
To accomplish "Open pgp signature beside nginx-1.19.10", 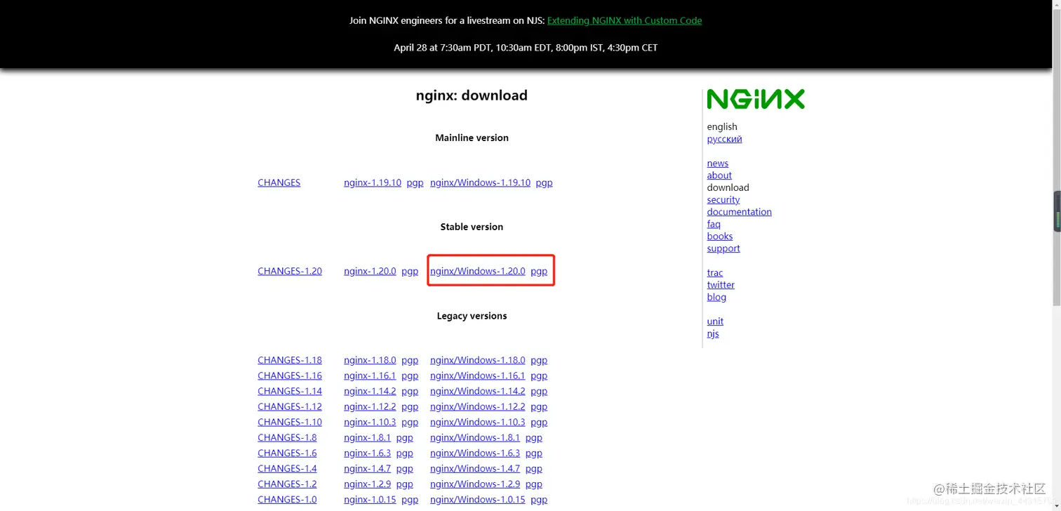I will tap(415, 182).
